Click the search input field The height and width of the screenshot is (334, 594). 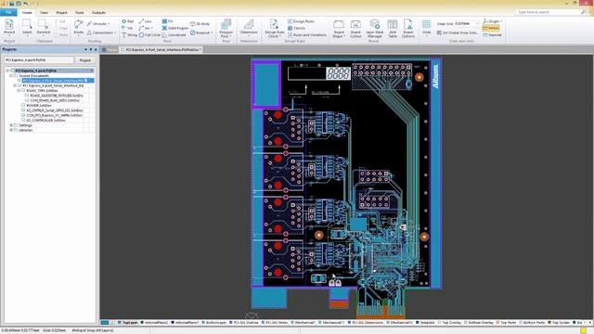coord(549,12)
